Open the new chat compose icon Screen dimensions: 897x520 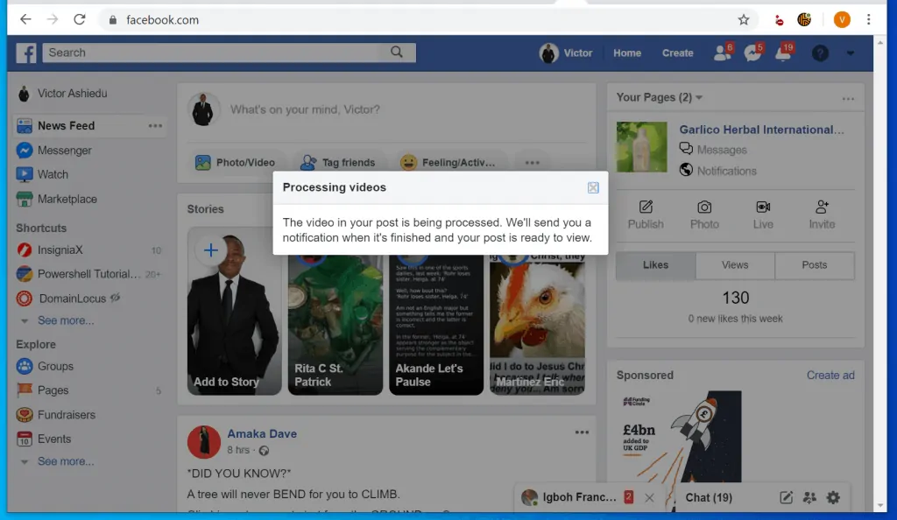[786, 497]
